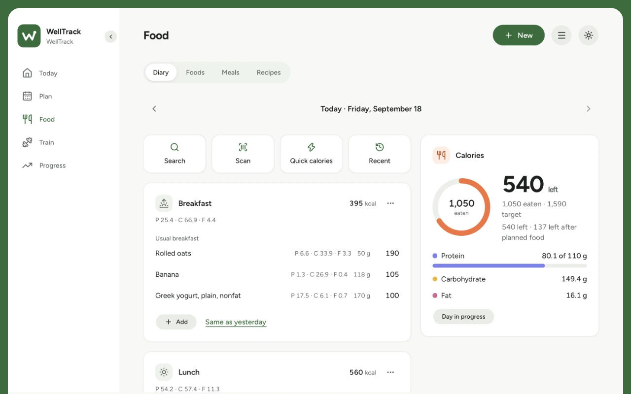
Task: Click the Carbohydrate yellow color dot
Action: (435, 279)
